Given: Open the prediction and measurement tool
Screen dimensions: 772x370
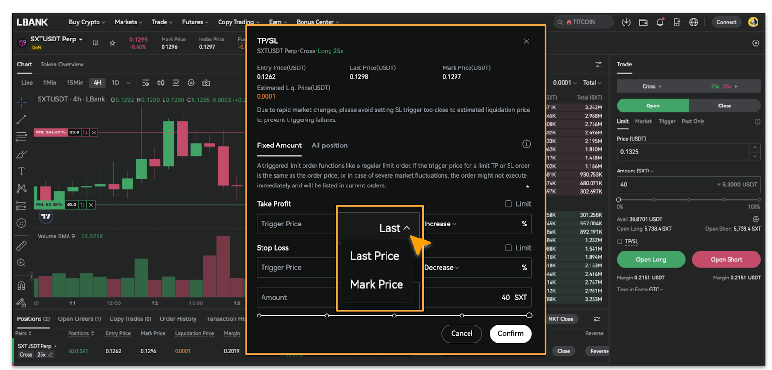Looking at the screenshot, I should (x=21, y=206).
